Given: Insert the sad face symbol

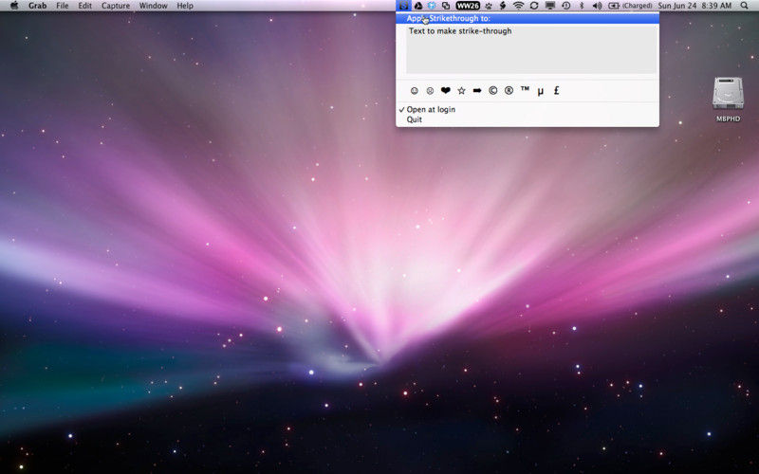Looking at the screenshot, I should (430, 90).
